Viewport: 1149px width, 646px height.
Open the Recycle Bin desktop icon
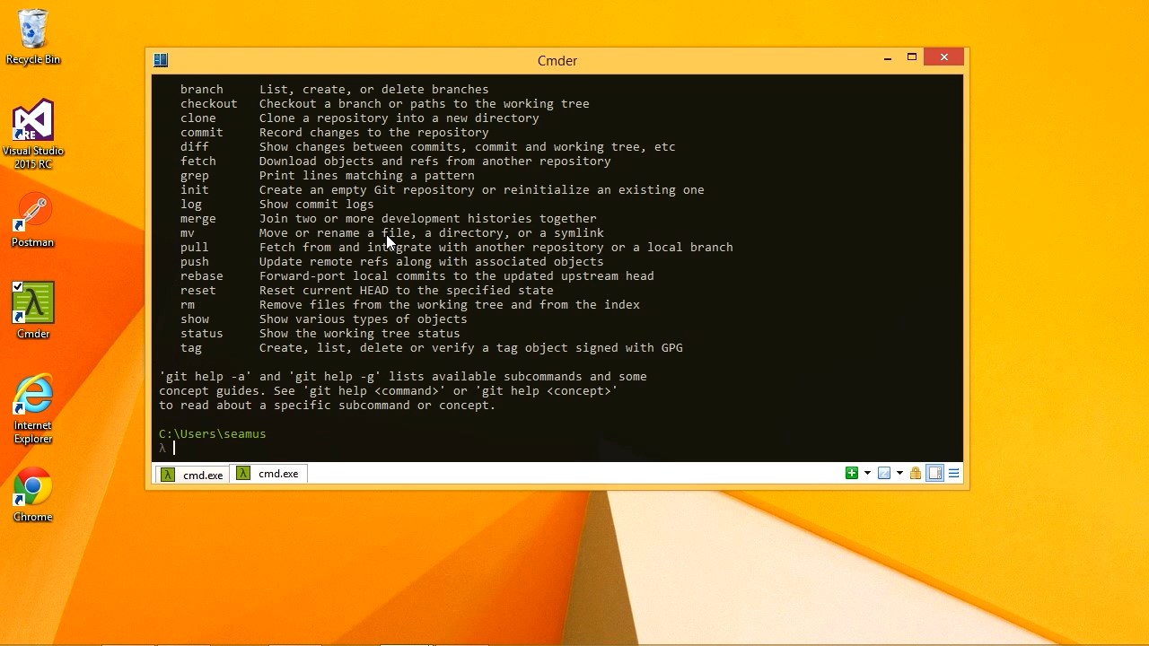pyautogui.click(x=33, y=37)
